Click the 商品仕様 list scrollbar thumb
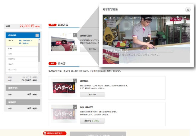Screen dimensions: 196x136 pyautogui.click(x=39, y=52)
